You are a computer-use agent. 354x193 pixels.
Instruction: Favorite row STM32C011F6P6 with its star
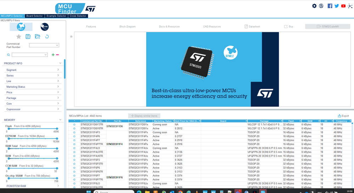tap(74, 168)
